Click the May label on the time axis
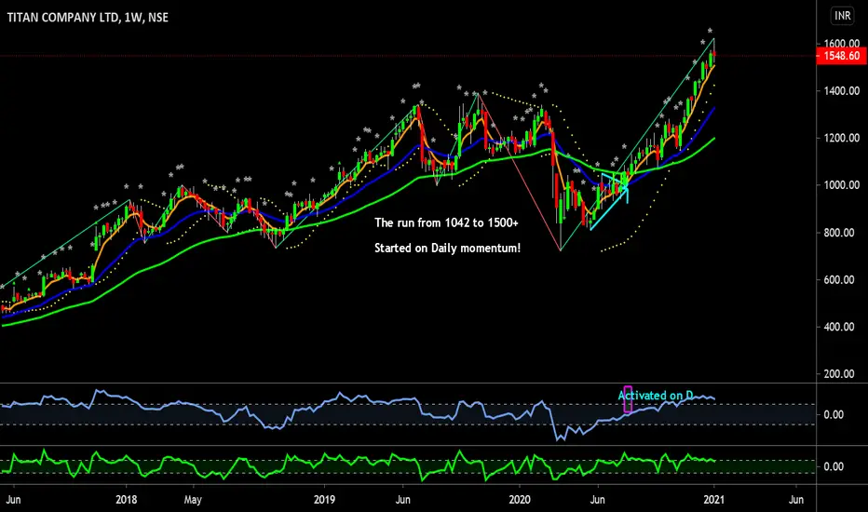The width and height of the screenshot is (868, 512). click(193, 500)
